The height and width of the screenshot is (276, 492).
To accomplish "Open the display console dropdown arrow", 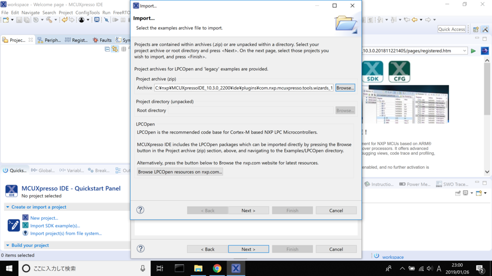I will tap(471, 193).
